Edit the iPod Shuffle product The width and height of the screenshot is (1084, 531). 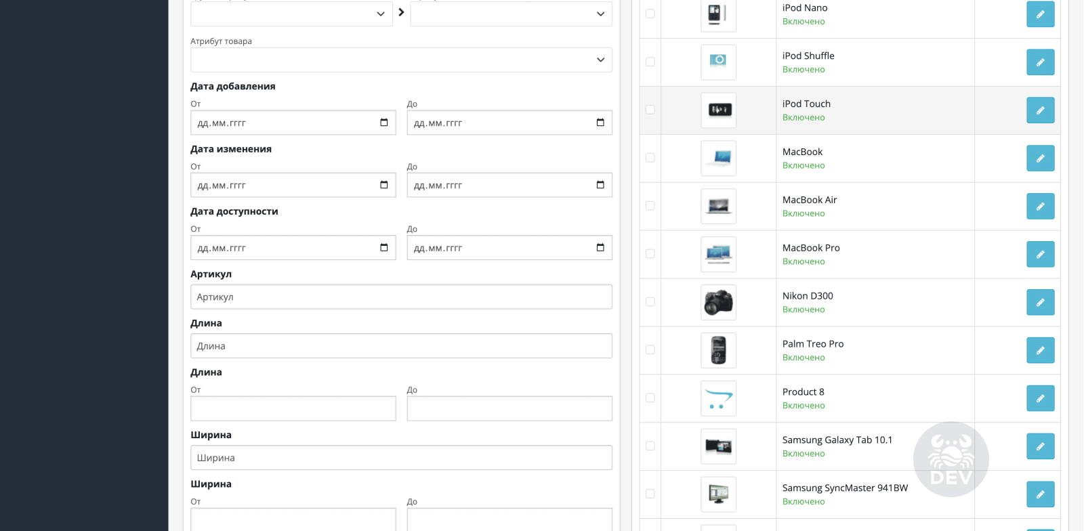point(1040,62)
